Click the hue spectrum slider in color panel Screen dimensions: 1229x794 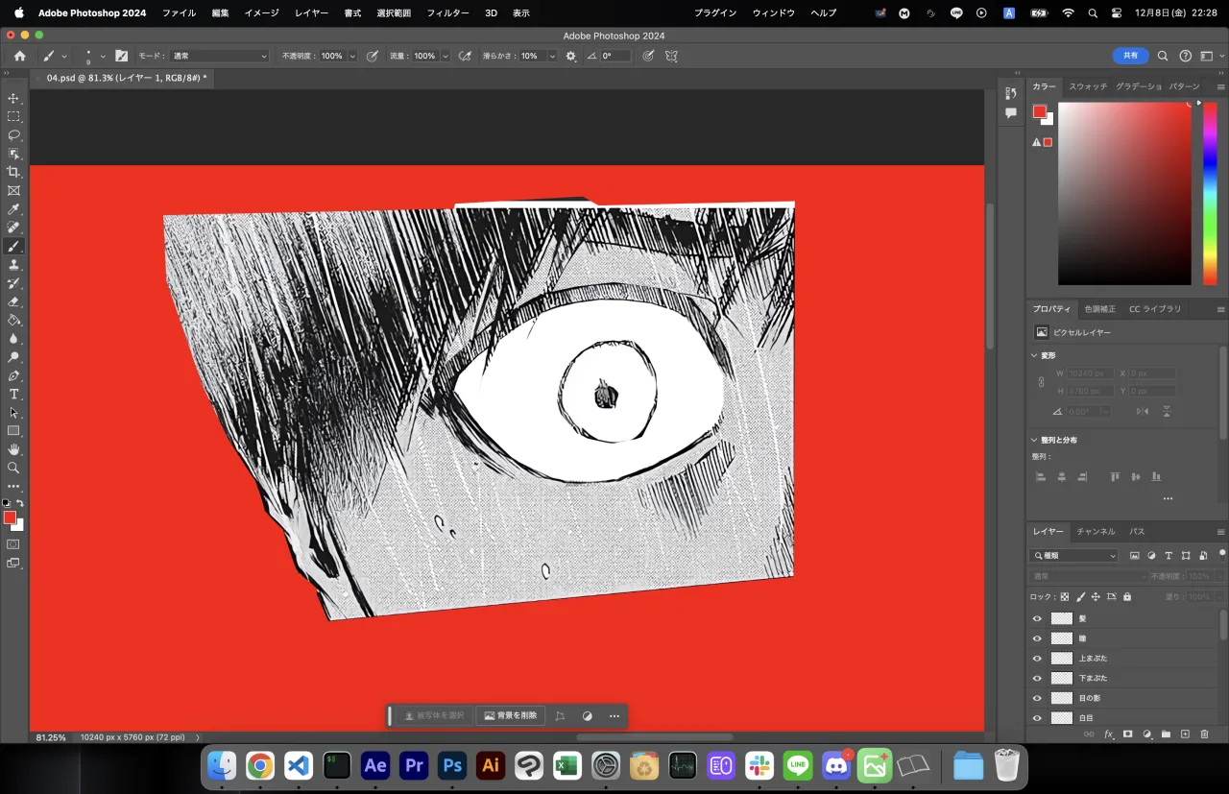coord(1210,192)
